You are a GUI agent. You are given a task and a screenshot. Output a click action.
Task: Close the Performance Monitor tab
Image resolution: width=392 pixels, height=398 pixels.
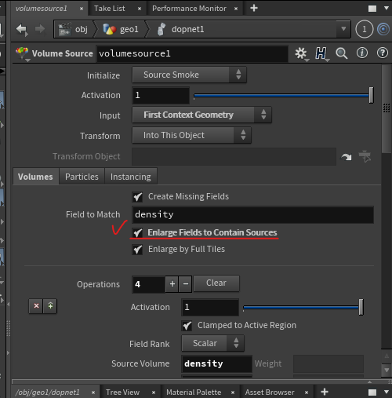coord(236,9)
